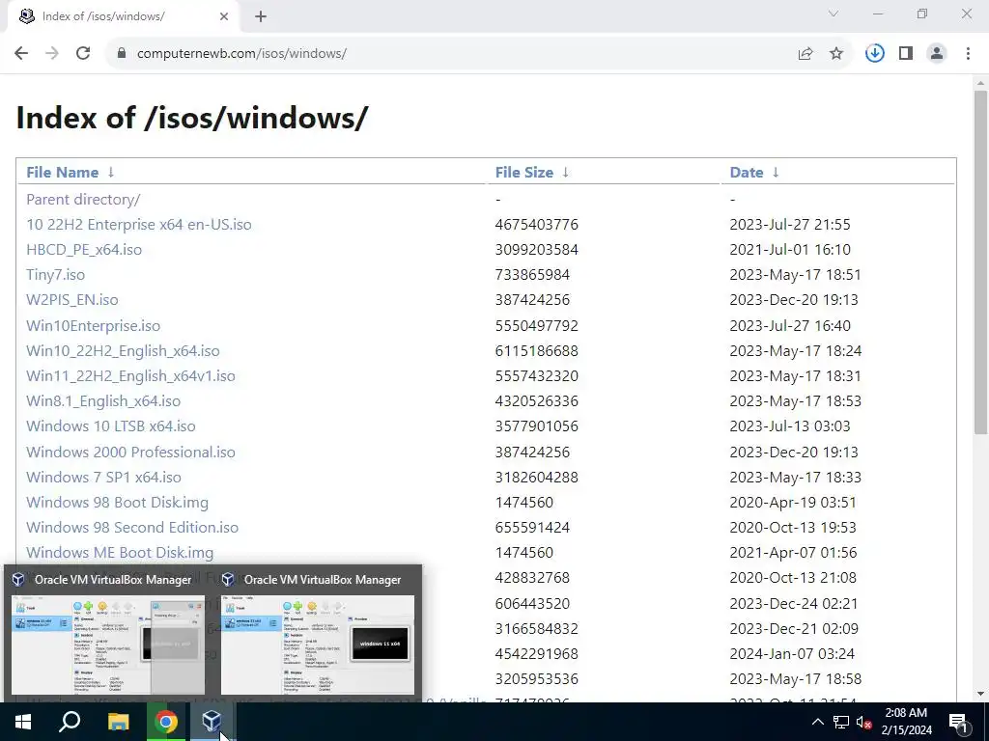Switch to second VirtualBox Manager preview thumbnail

click(317, 645)
